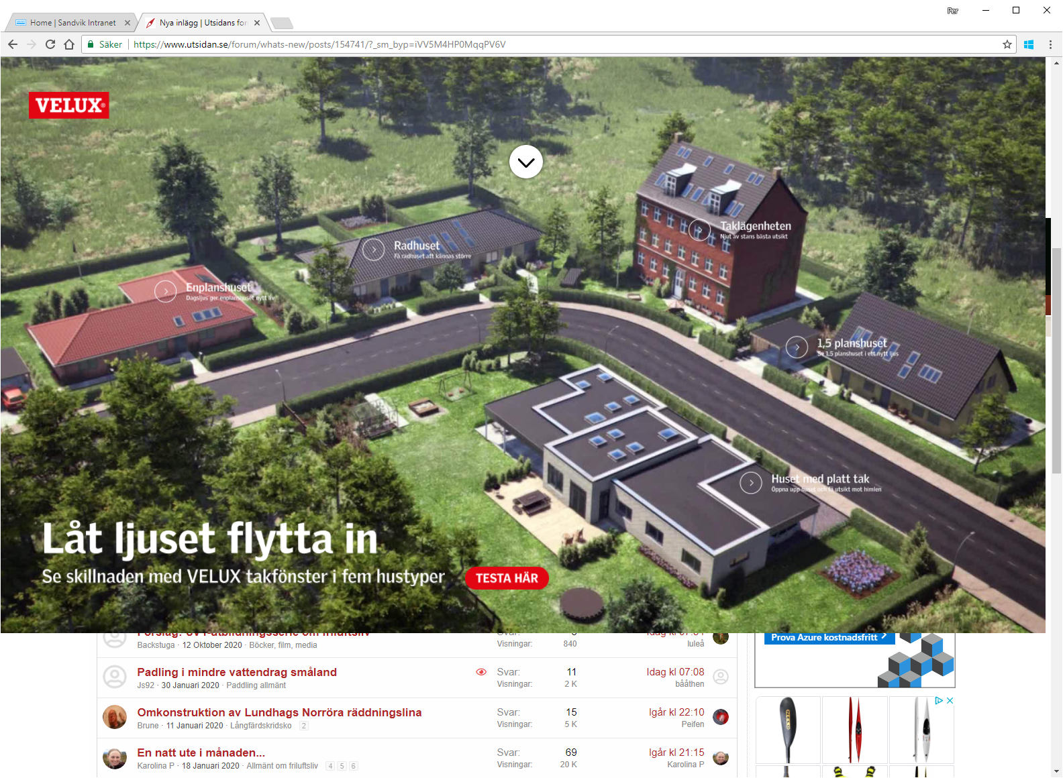Open user profile Js92
Image resolution: width=1063 pixels, height=778 pixels.
[146, 685]
